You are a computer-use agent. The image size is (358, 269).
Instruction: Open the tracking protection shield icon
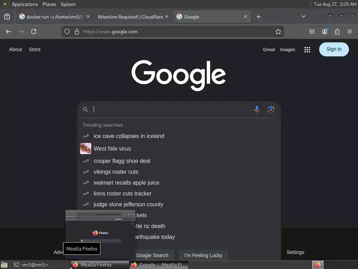(67, 32)
